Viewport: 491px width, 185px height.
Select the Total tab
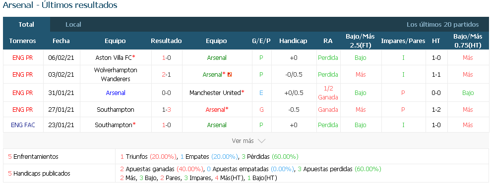[x=26, y=24]
